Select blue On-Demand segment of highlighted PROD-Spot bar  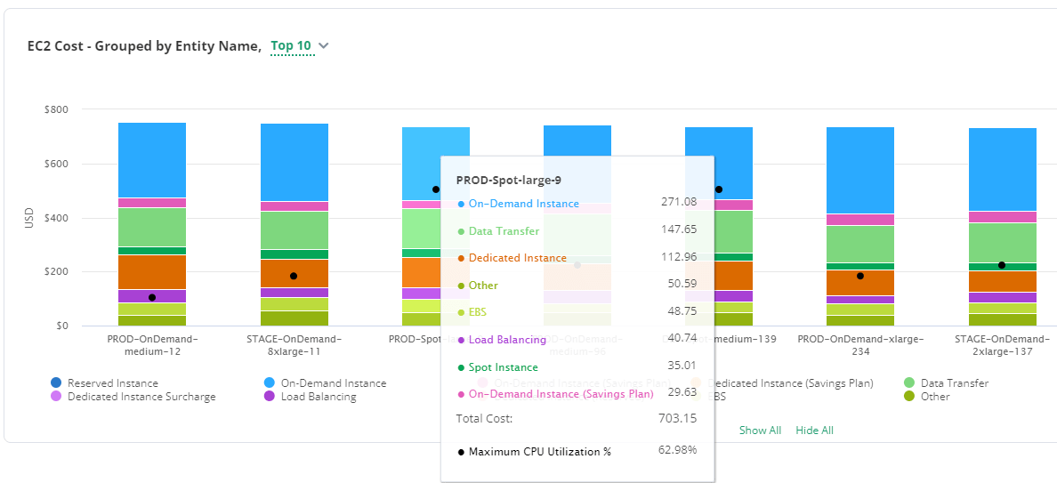tap(435, 164)
